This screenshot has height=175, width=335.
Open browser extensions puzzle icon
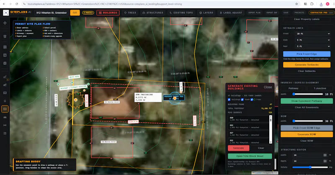click(312, 4)
